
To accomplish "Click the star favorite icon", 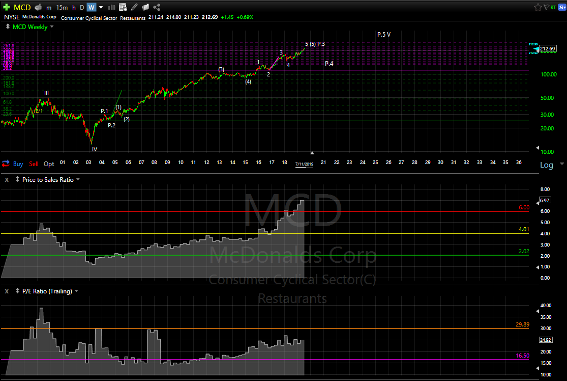I will click(x=538, y=7).
